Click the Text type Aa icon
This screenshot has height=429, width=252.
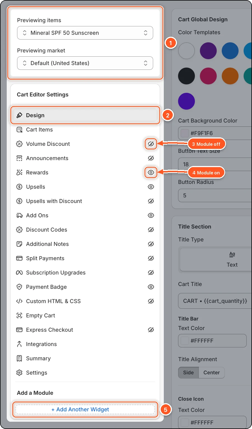232,254
